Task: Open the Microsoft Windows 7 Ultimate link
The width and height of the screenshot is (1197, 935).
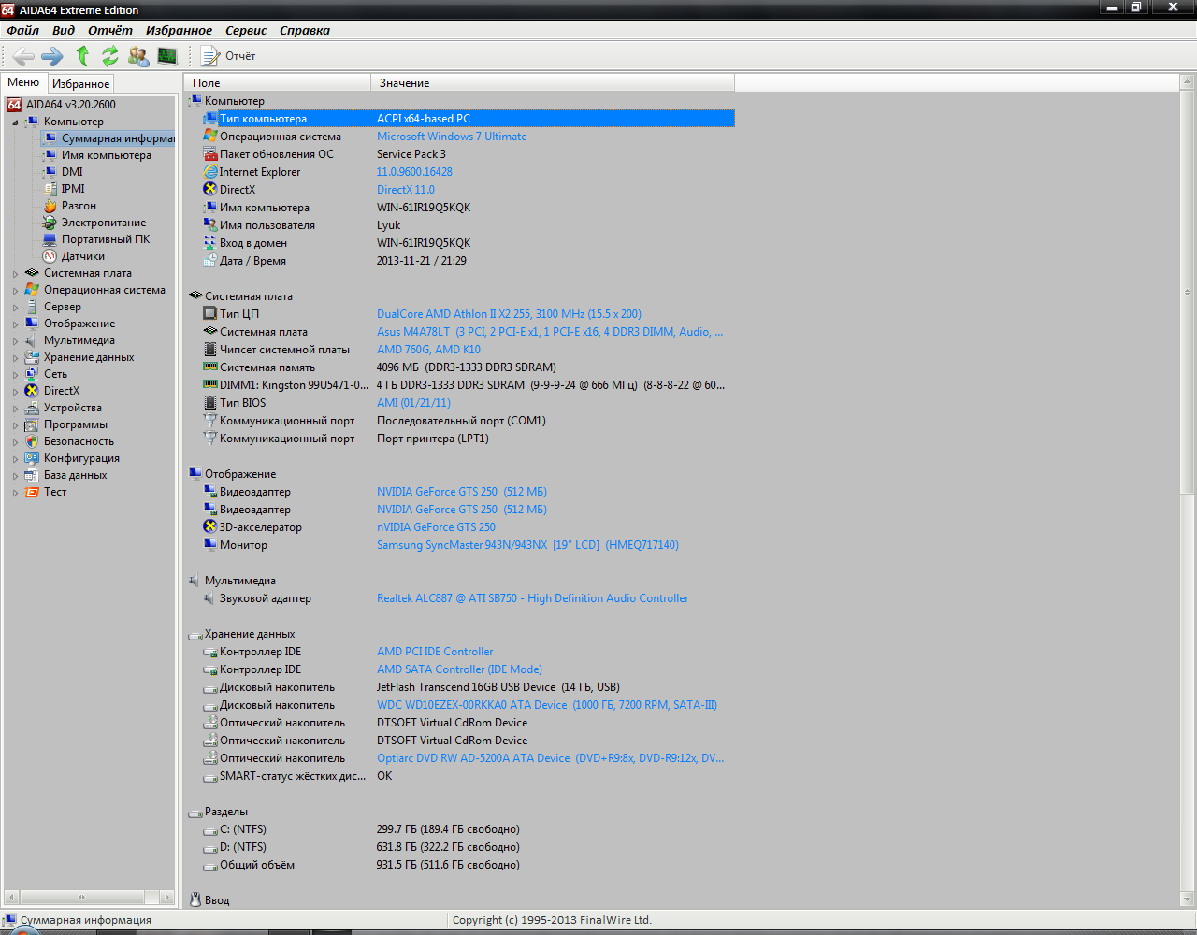Action: point(451,137)
